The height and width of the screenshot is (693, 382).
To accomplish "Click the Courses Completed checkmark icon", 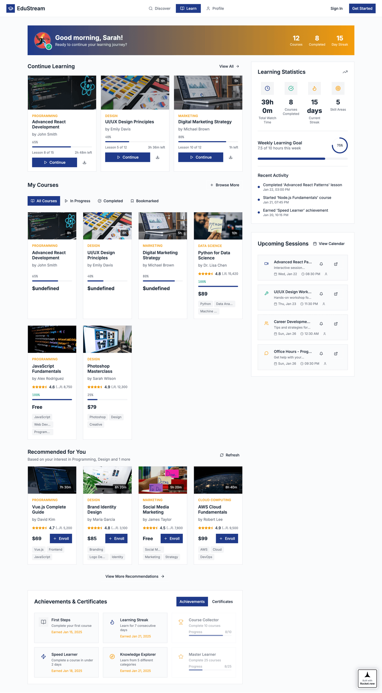I will [x=291, y=88].
